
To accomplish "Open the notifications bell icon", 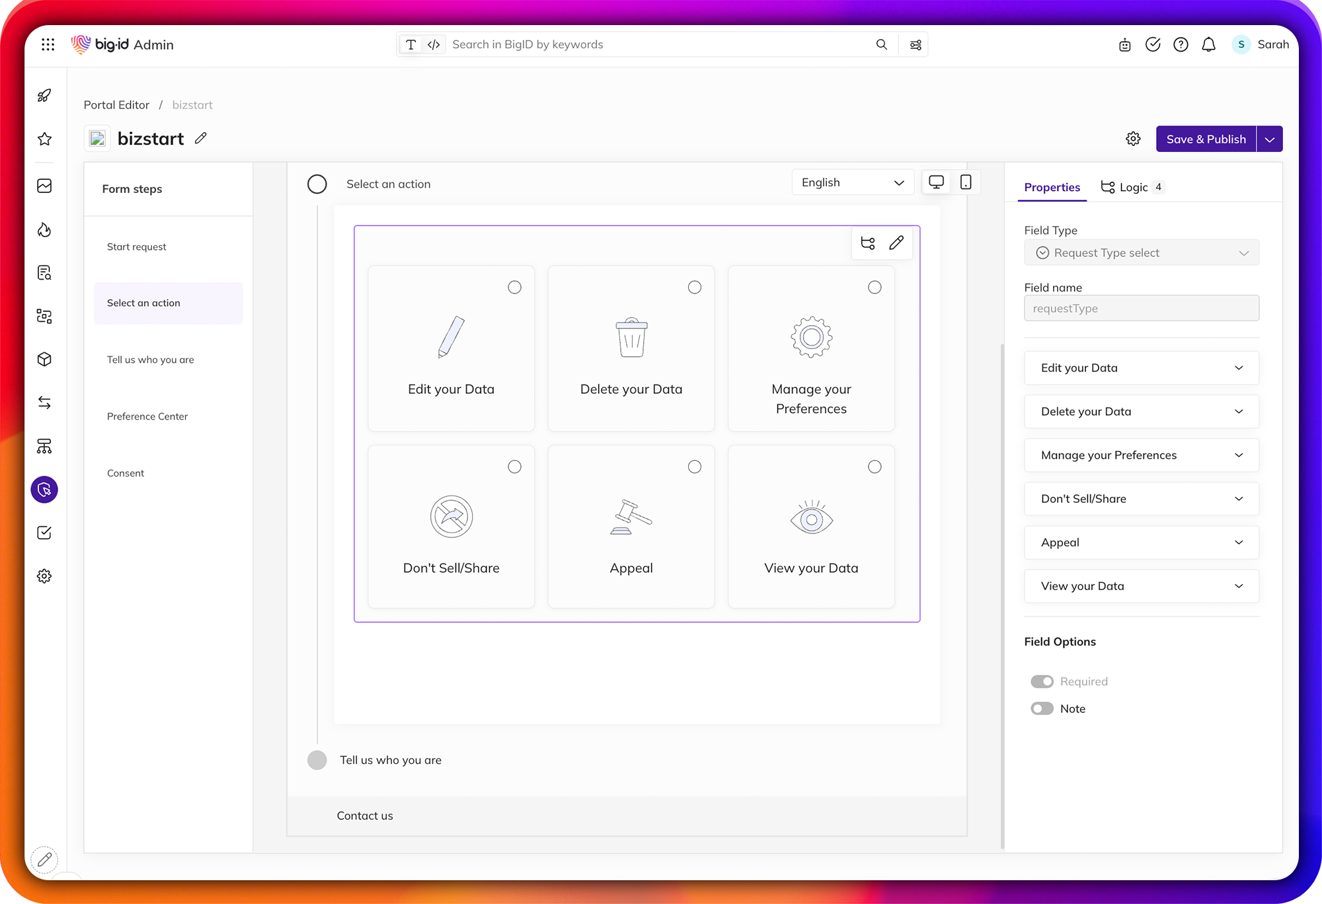I will (x=1208, y=44).
